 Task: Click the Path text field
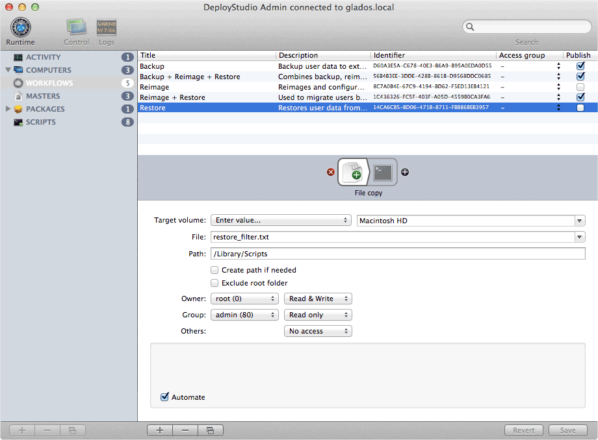398,254
